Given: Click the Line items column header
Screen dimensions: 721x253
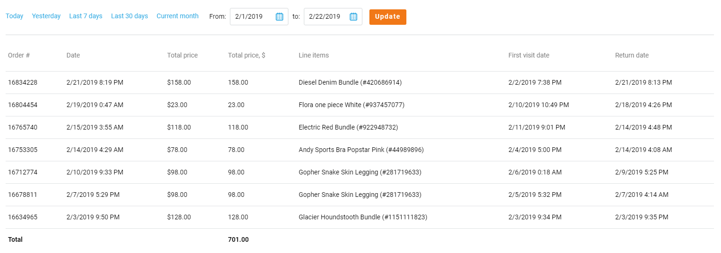Looking at the screenshot, I should (314, 55).
